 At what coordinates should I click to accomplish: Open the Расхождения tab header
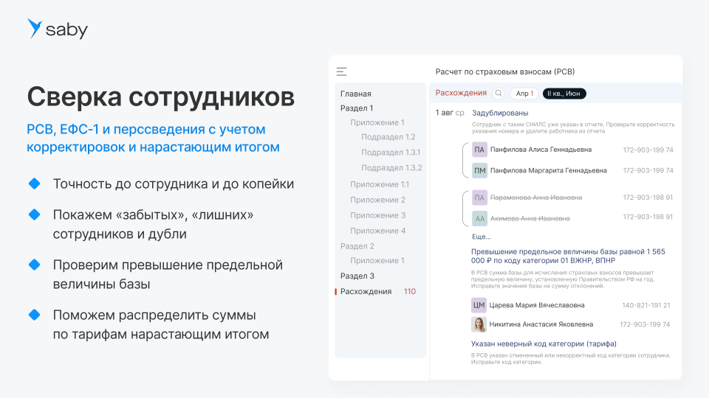(x=461, y=93)
